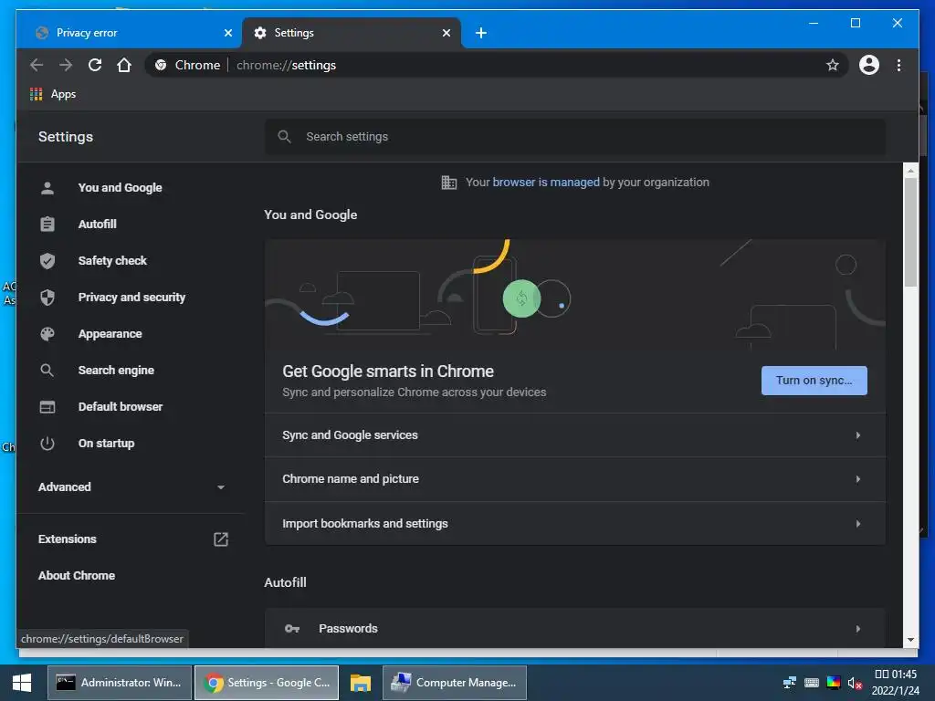
Task: Expand the Passwords row arrow
Action: (858, 628)
